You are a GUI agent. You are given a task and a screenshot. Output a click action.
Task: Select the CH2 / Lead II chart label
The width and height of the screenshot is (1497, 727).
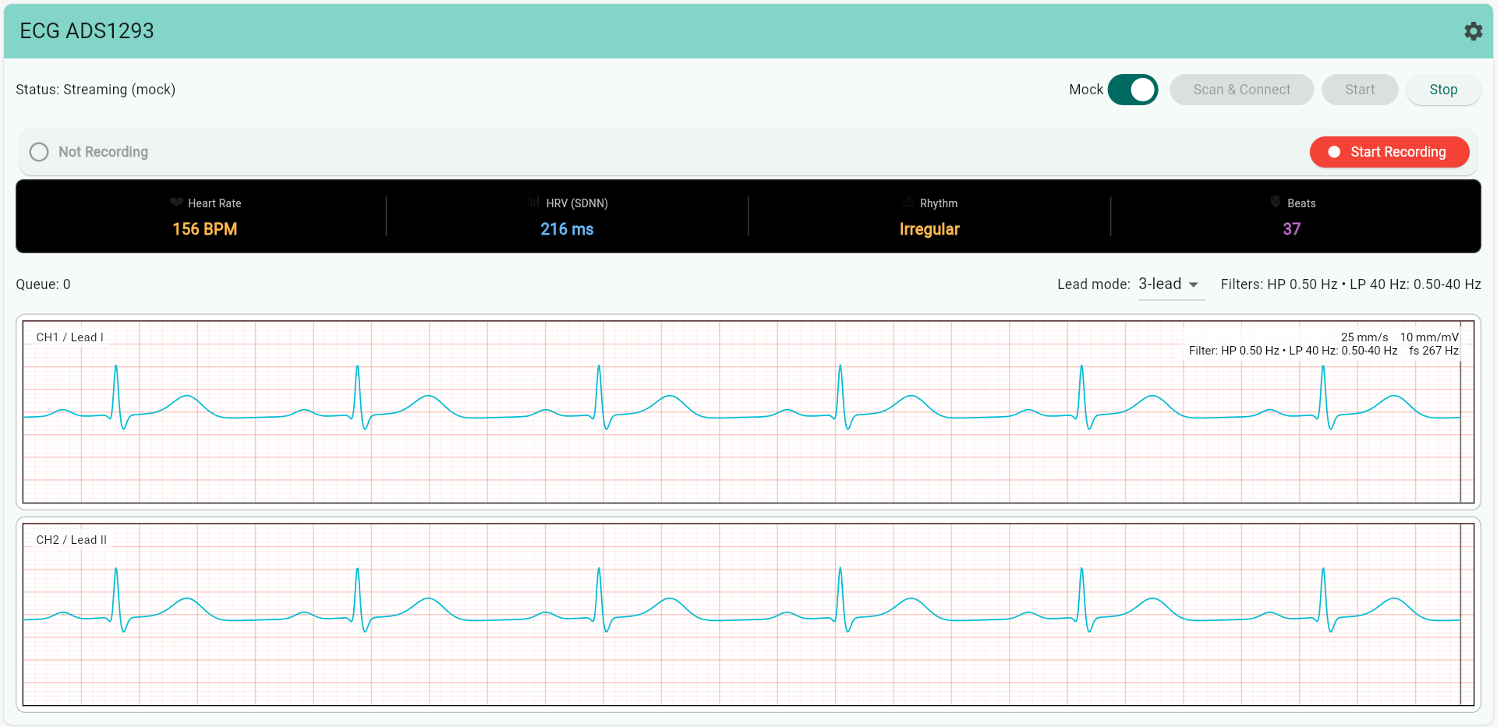tap(70, 539)
